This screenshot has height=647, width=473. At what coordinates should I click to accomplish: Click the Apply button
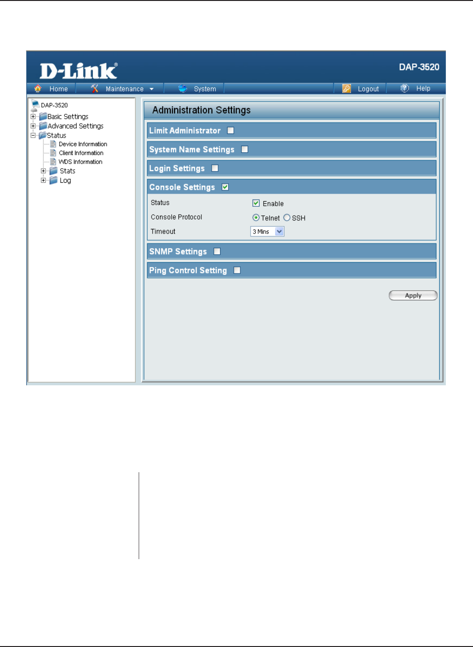pos(413,295)
